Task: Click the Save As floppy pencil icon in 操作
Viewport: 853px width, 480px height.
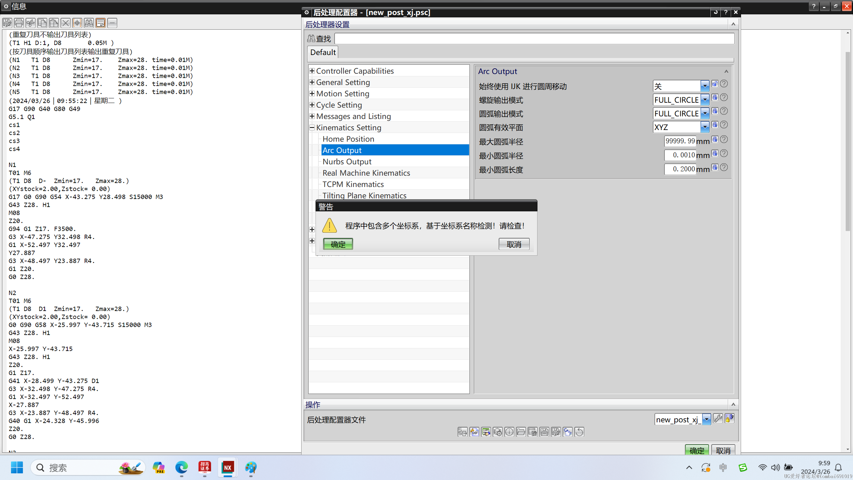Action: 556,432
